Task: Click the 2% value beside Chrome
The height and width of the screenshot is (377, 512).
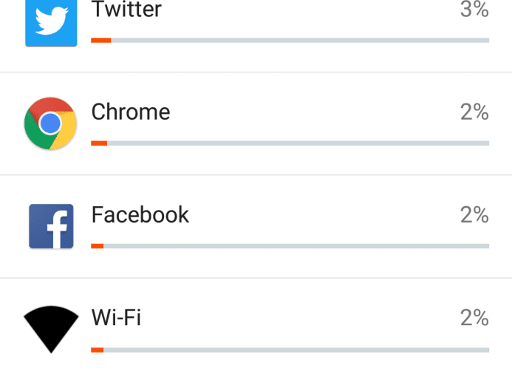Action: (x=474, y=112)
